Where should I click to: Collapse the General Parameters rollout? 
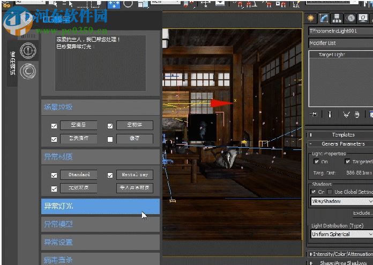click(340, 144)
